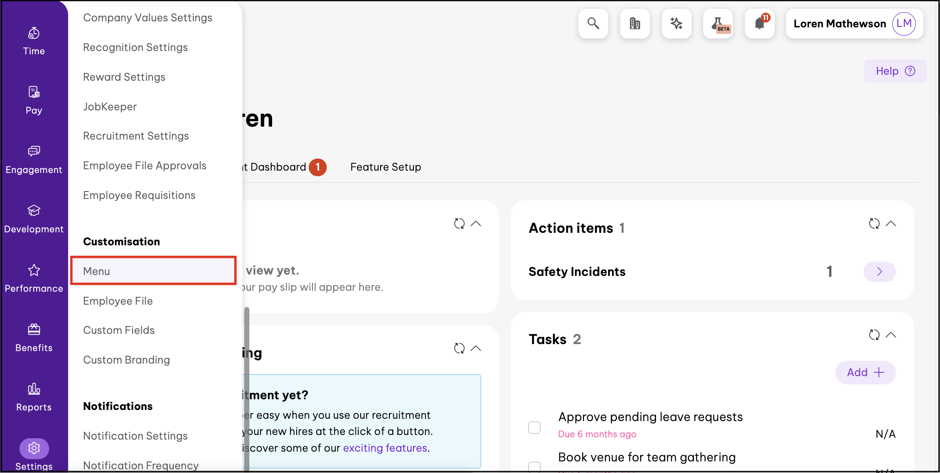
Task: Open the search icon in top bar
Action: (593, 24)
